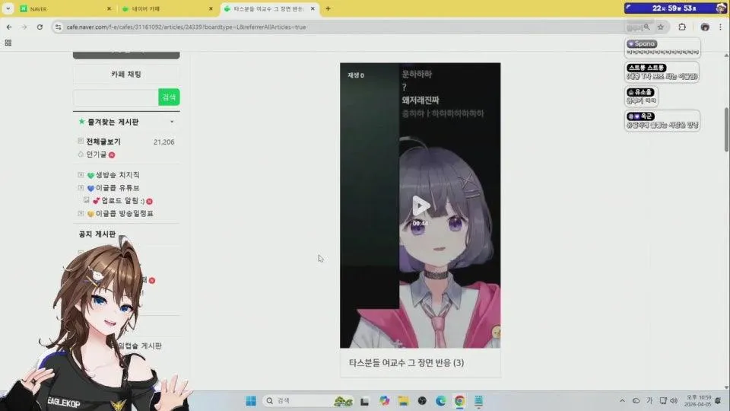Reload the current cafe page
730x411 pixels.
[40, 27]
